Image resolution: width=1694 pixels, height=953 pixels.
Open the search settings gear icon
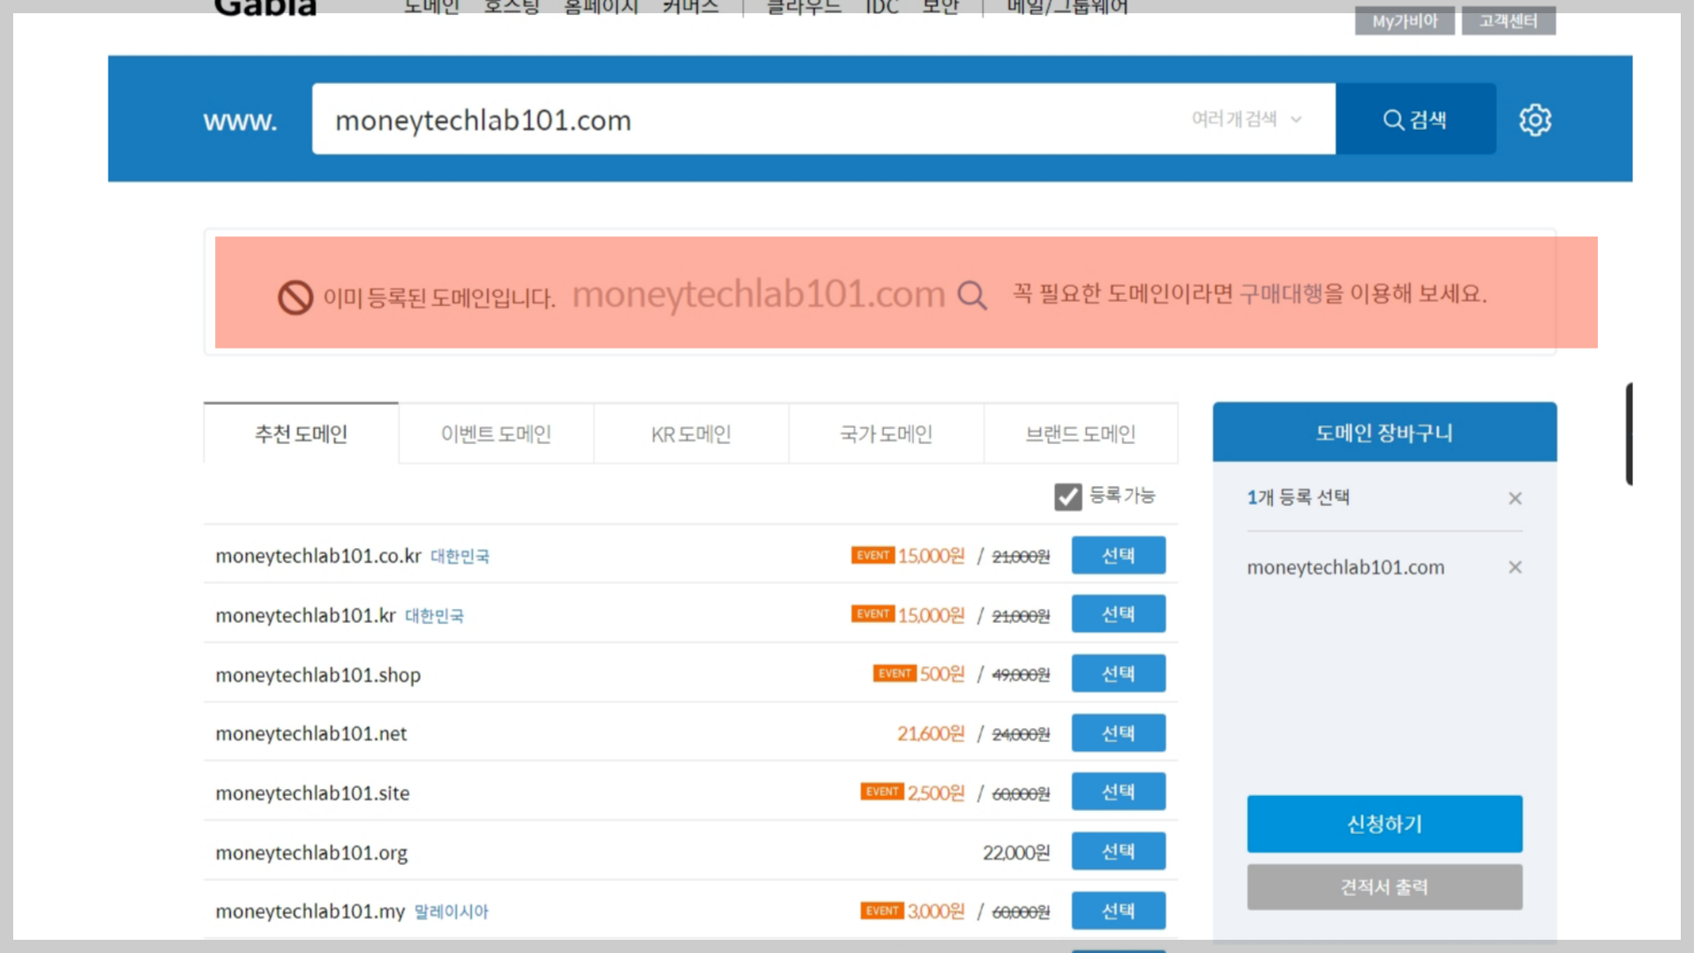(1535, 120)
